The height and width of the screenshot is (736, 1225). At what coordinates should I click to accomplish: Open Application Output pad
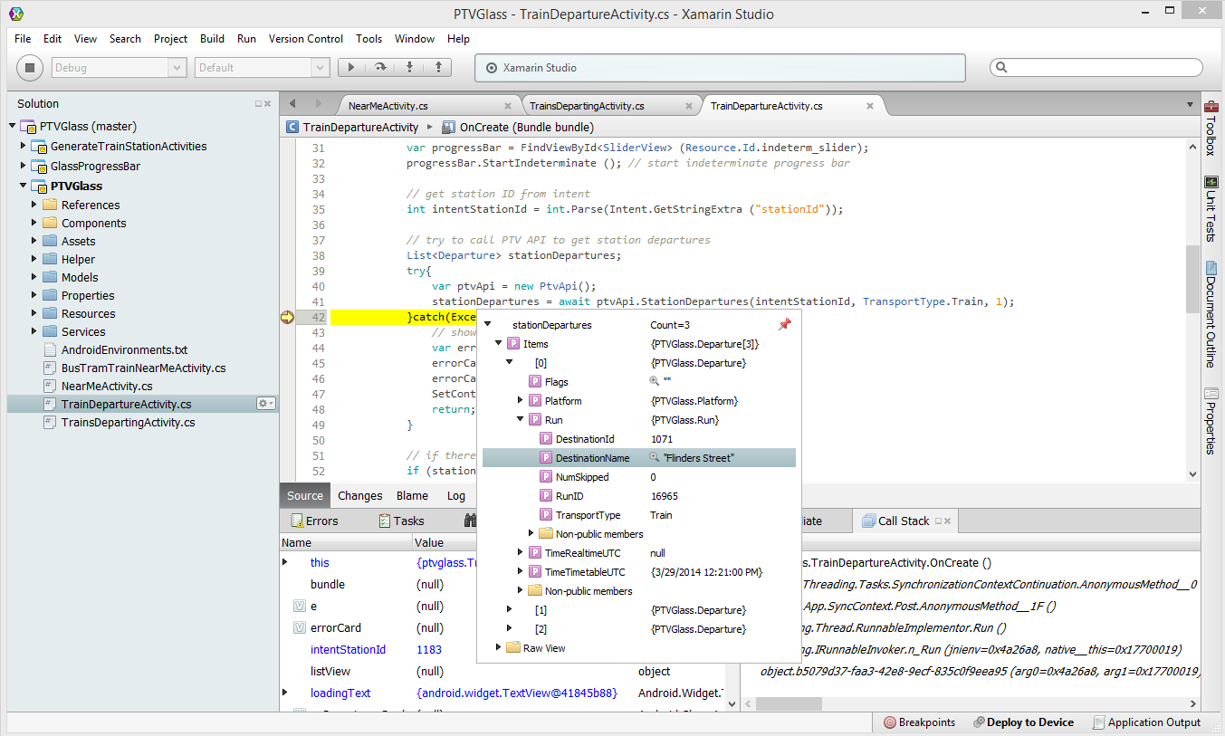1146,722
